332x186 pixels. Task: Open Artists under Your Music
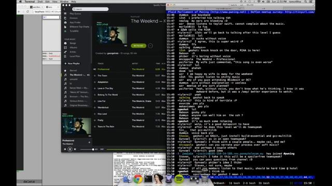tap(73, 52)
